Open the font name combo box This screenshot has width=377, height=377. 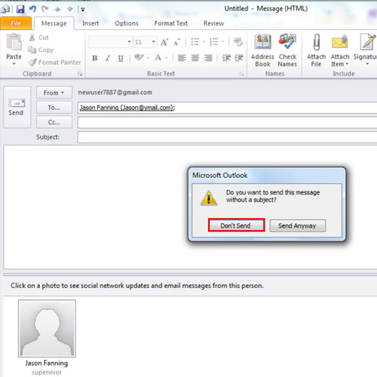coord(111,41)
